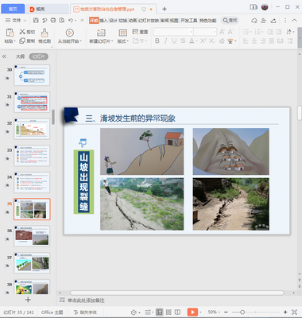Viewport: 302px width, 318px height.
Task: Open the 插入 (Insert) ribbon tab
Action: pyautogui.click(x=103, y=21)
